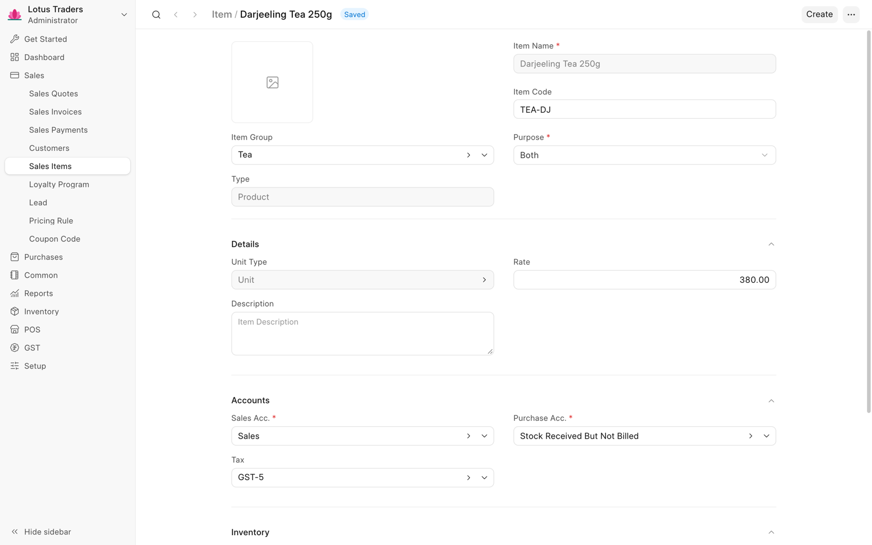Go forward with the right arrow icon
The width and height of the screenshot is (872, 545).
pos(195,15)
